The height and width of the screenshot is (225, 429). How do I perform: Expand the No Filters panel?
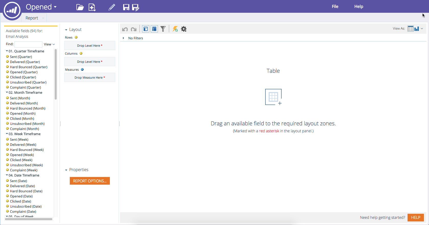tap(123, 38)
